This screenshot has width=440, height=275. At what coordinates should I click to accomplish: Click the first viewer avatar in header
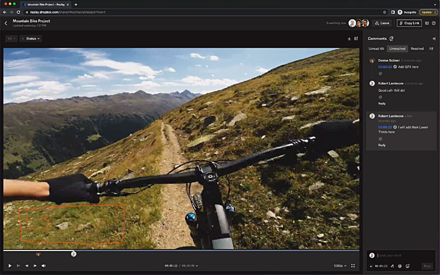tap(352, 23)
